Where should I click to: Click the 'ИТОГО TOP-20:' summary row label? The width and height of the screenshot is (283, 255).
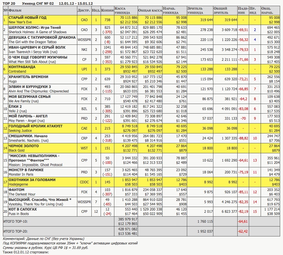pyautogui.click(x=15, y=231)
